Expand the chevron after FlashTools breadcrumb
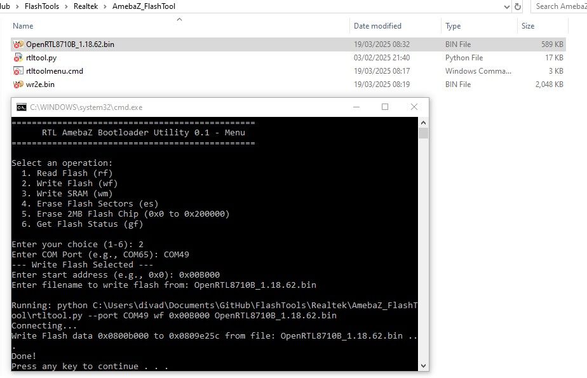This screenshot has height=378, width=587. click(66, 7)
